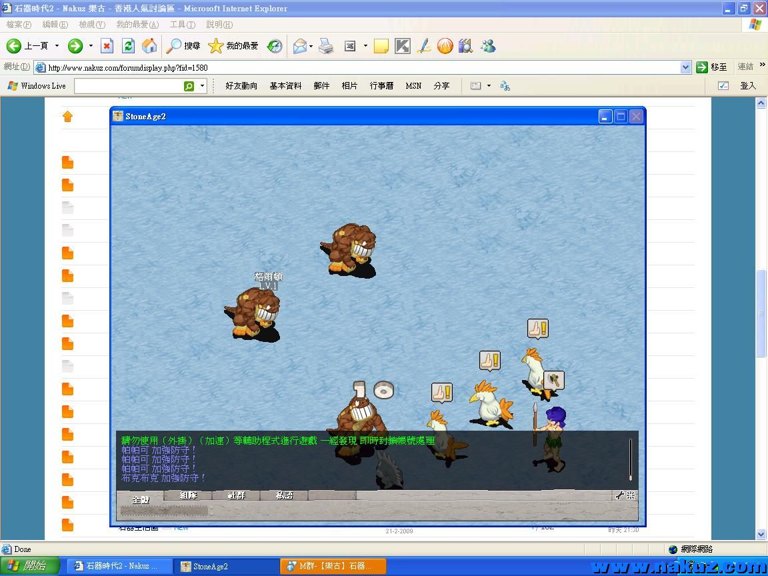Screen dimensions: 768x576
Task: Click the 移至 Go button
Action: point(712,67)
